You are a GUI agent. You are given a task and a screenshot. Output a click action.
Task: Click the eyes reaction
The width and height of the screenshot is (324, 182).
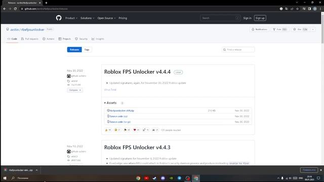[x=155, y=130]
